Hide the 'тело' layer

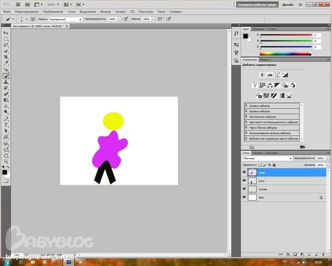244,172
